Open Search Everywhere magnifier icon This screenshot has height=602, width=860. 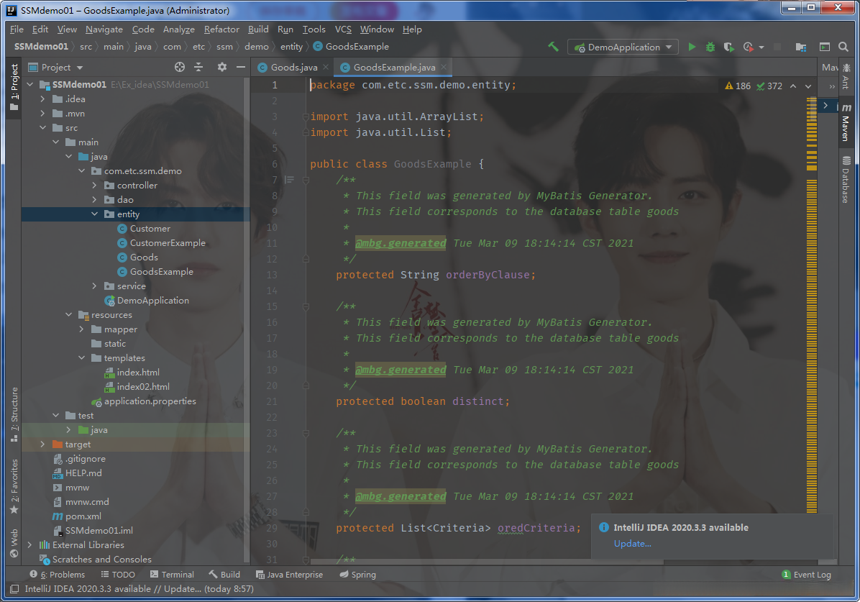tap(843, 47)
